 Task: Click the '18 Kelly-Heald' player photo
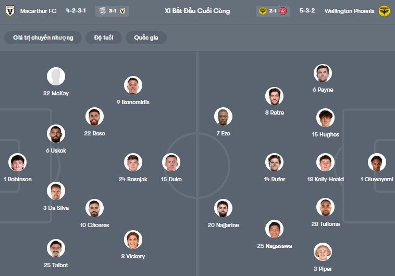click(325, 162)
